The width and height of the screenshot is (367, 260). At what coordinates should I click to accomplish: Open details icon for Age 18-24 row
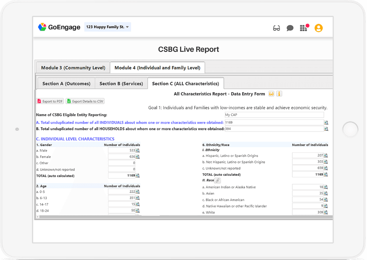pos(138,211)
